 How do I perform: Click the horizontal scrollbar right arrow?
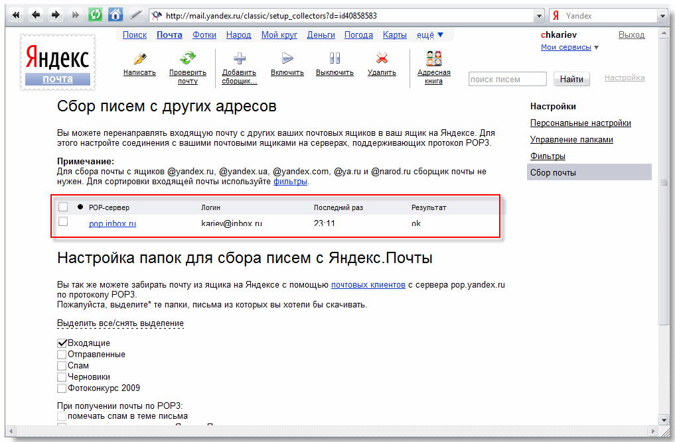pyautogui.click(x=653, y=430)
